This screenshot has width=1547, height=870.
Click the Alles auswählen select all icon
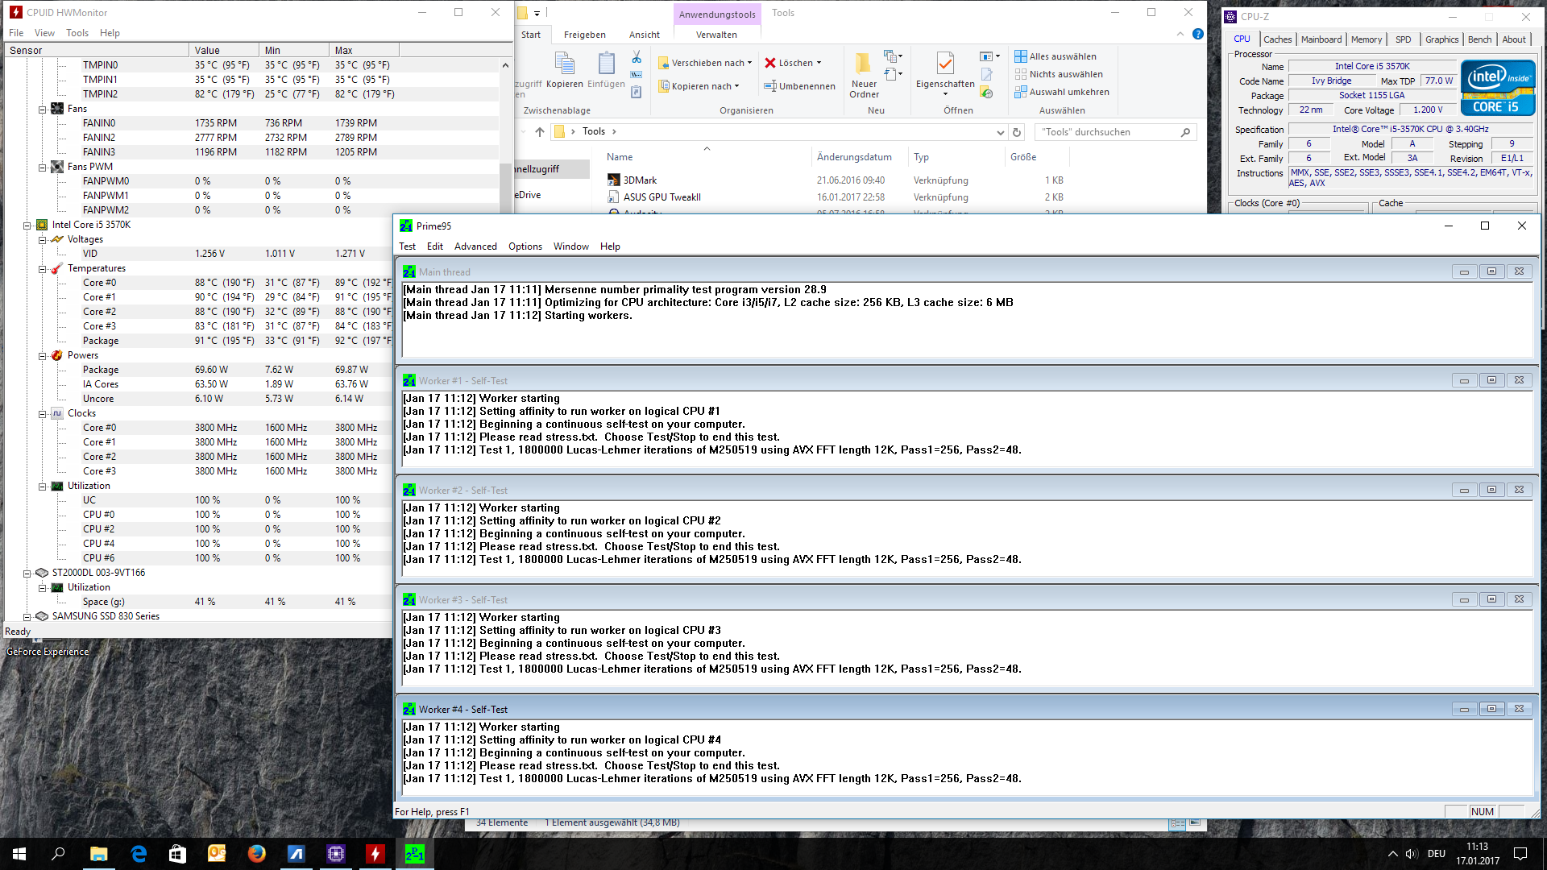tap(1021, 56)
